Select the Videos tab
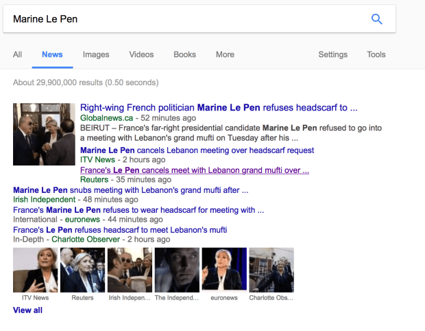Screen dimensions: 425x331 tap(141, 55)
